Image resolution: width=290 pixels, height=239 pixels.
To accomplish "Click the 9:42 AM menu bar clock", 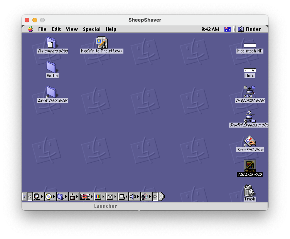I will (210, 29).
